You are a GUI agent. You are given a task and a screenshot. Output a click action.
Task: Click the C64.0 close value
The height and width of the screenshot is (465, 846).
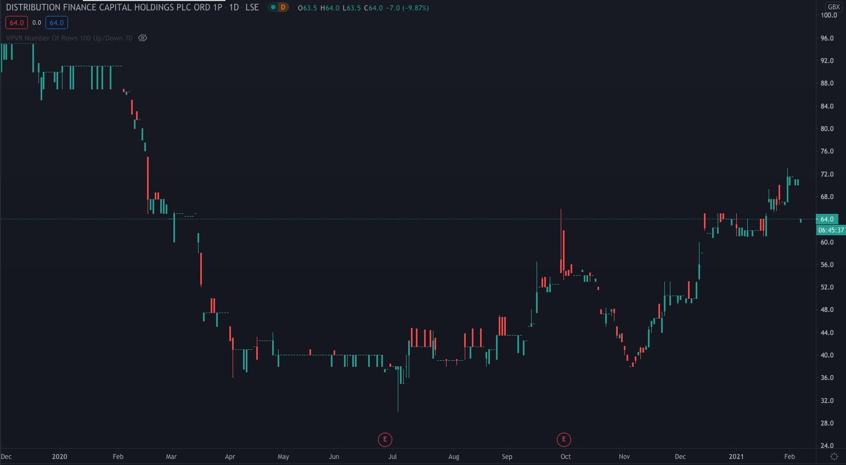tap(374, 8)
